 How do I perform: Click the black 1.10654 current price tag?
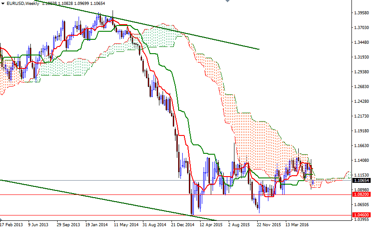click(361, 181)
